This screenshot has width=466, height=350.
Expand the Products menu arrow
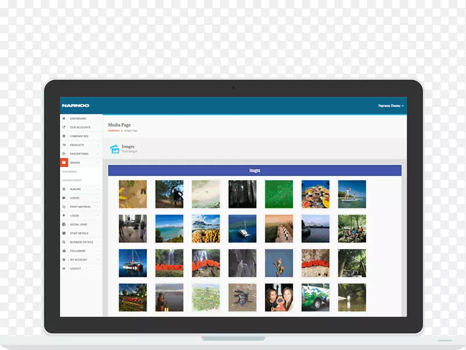pos(98,145)
